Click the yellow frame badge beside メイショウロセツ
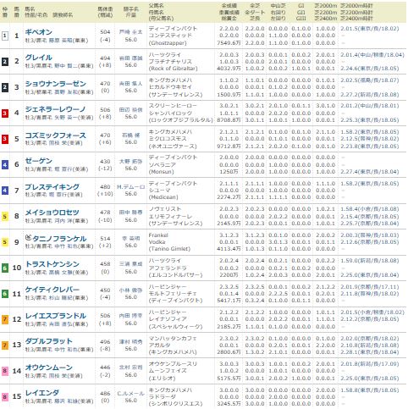This screenshot has width=408, height=409. [5, 217]
